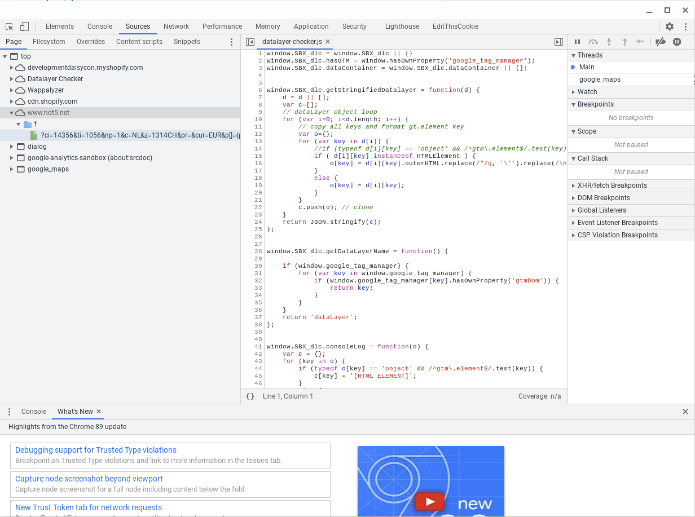Click the pretty print braces icon
Image resolution: width=695 pixels, height=517 pixels.
(250, 396)
